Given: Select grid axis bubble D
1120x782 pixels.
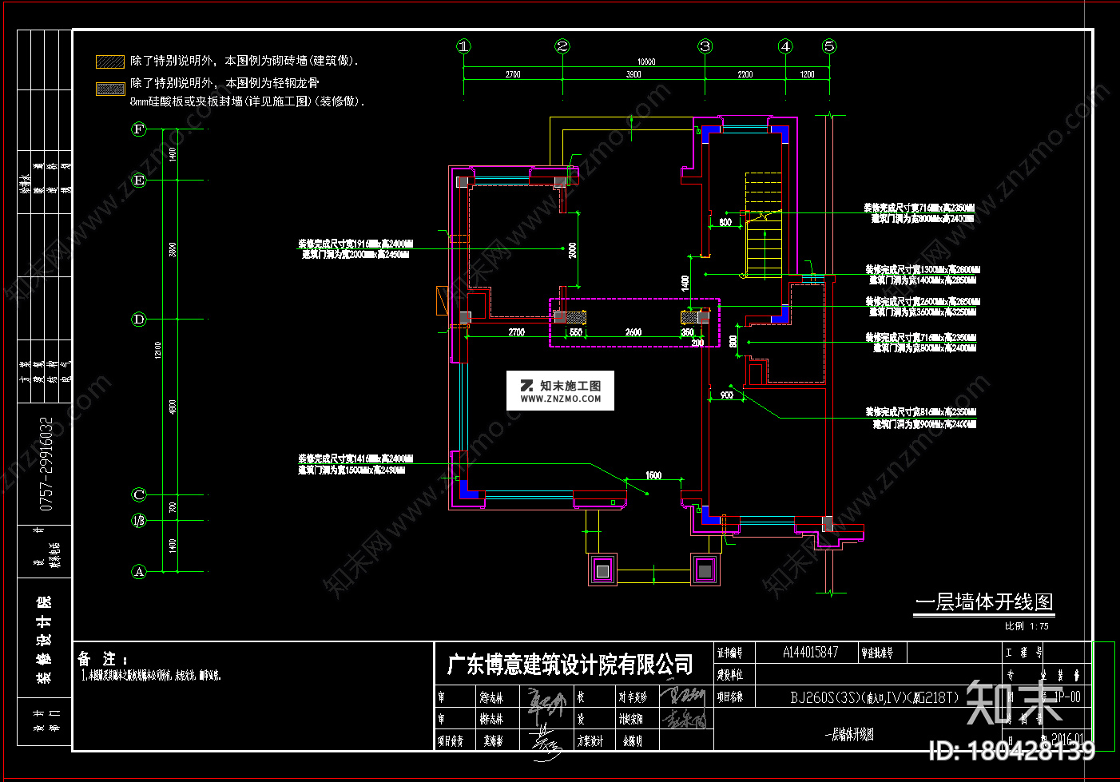Looking at the screenshot, I should click(x=139, y=320).
